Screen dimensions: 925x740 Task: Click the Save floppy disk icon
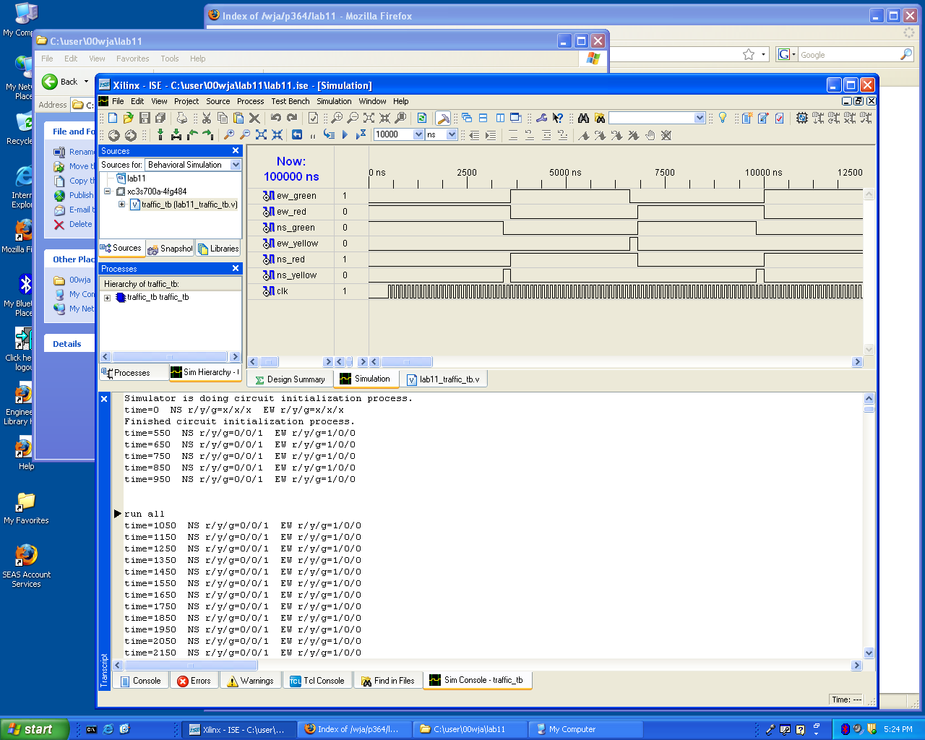tap(145, 118)
